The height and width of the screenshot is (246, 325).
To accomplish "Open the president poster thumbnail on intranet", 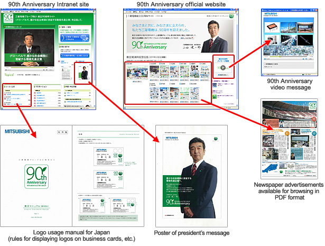I will [x=83, y=73].
